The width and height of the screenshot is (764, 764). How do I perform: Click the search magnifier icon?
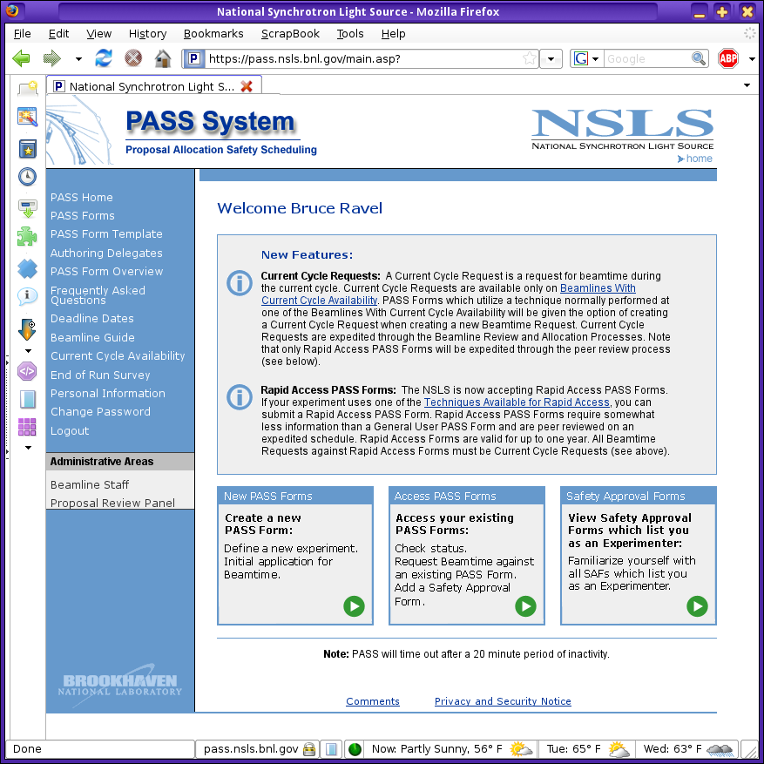tap(699, 58)
